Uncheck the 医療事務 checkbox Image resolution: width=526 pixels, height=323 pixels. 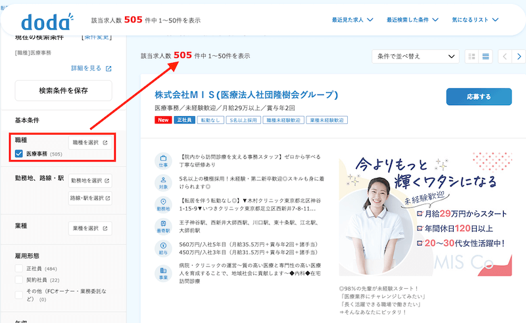click(19, 154)
